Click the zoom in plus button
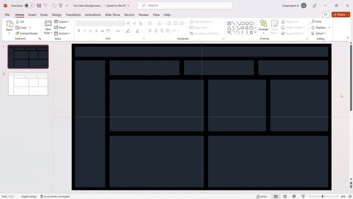 pyautogui.click(x=337, y=197)
